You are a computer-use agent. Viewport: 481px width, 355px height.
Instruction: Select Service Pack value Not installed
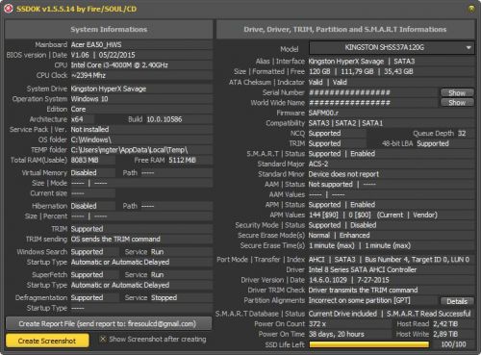point(89,130)
